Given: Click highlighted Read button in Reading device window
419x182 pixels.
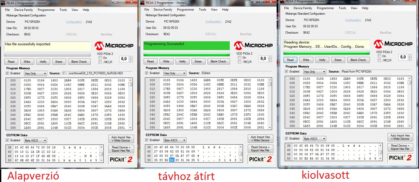Looking at the screenshot, I should pos(290,60).
